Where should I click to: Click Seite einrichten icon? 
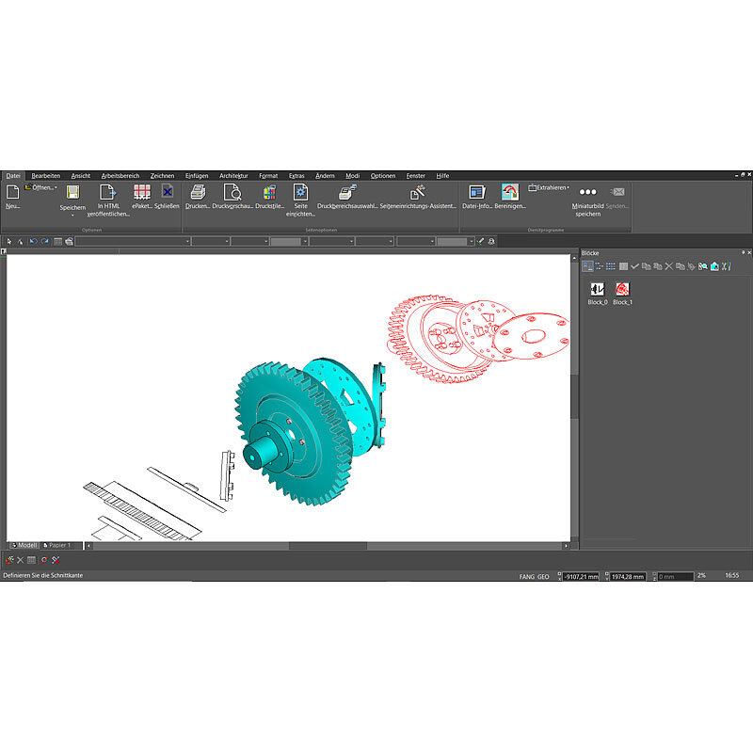pyautogui.click(x=300, y=192)
